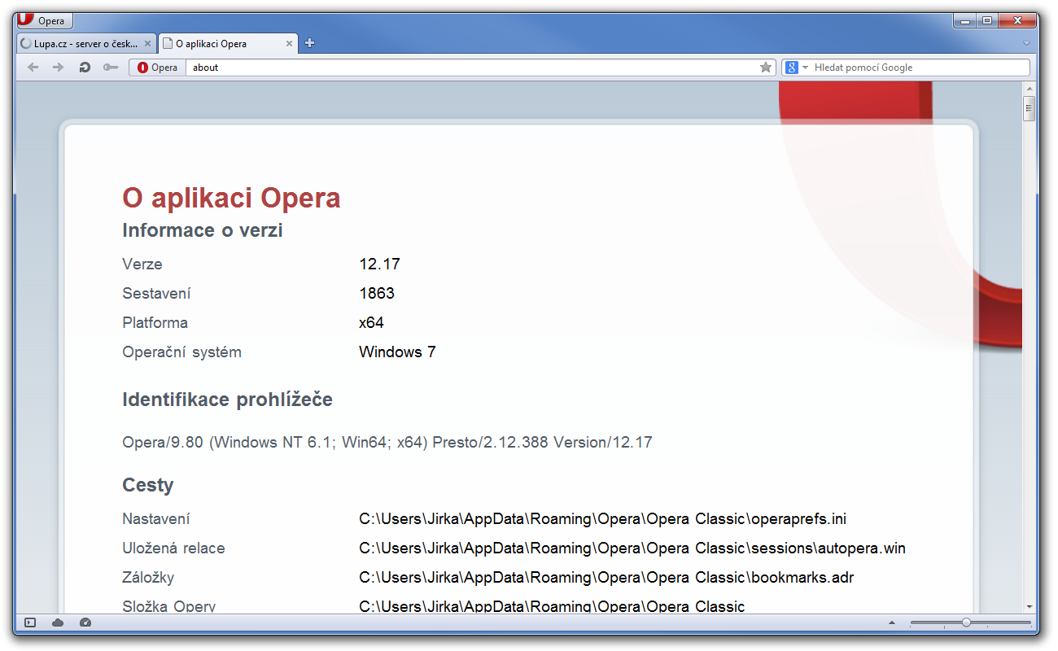Toggle the side panel from status bar

pyautogui.click(x=30, y=623)
